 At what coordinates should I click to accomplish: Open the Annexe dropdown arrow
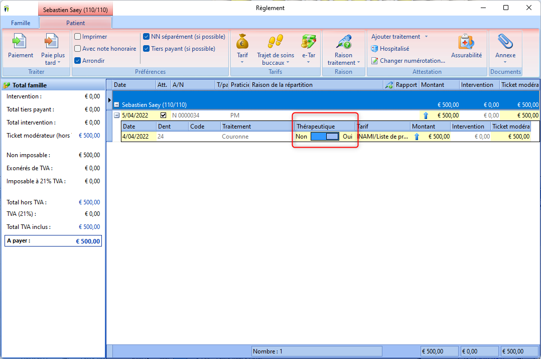coord(505,62)
